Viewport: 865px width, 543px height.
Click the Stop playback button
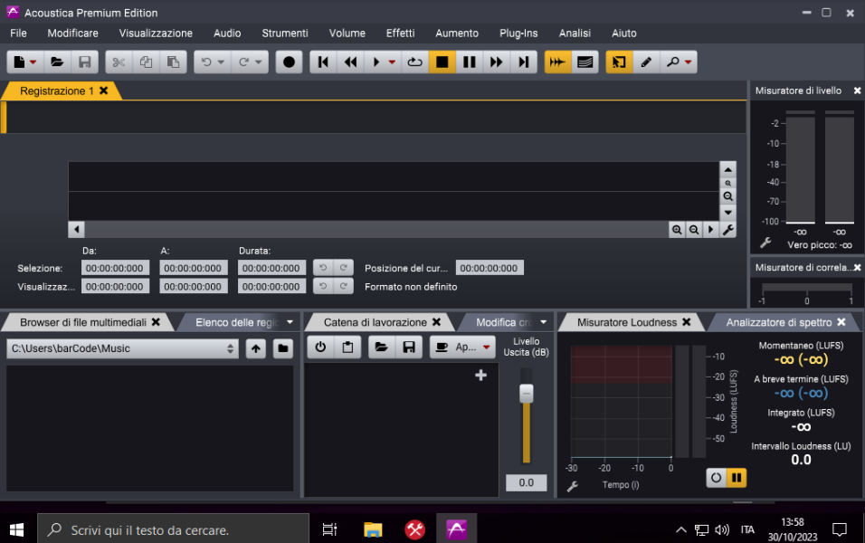(x=442, y=62)
